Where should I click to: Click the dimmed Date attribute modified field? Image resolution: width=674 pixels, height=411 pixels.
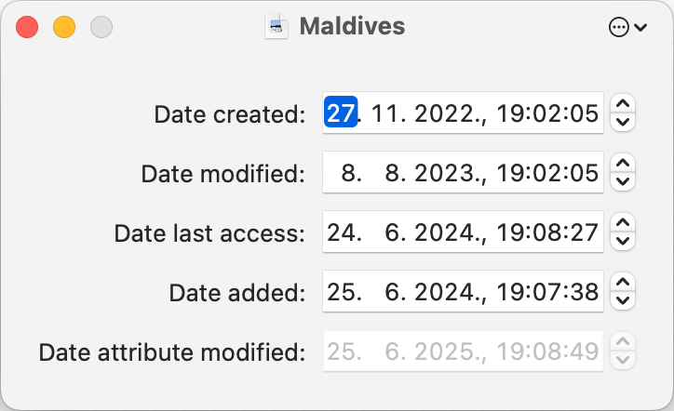pyautogui.click(x=463, y=351)
